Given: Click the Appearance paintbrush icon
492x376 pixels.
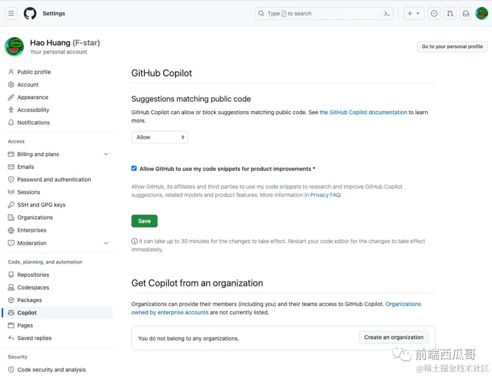Looking at the screenshot, I should 11,97.
